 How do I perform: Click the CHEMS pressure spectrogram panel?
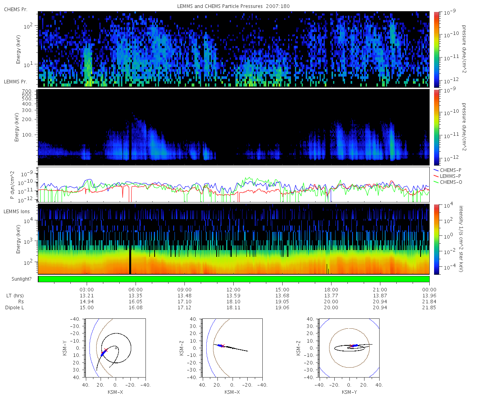tap(234, 49)
